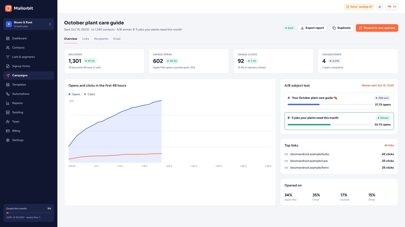Select the winner variant B card
Viewport: 405px width, 227px height.
[339, 121]
